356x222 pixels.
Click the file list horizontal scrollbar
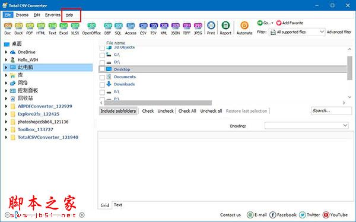(158, 103)
